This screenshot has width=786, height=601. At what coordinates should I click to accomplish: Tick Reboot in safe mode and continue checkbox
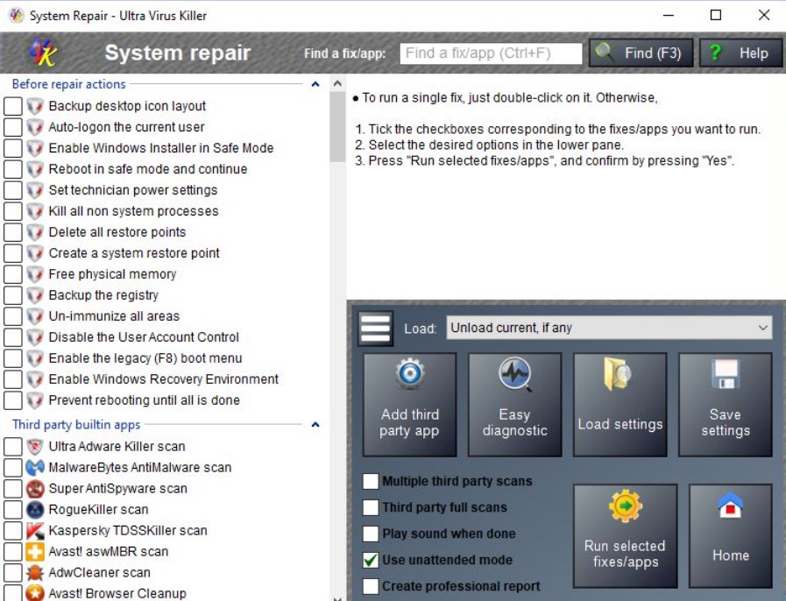click(13, 169)
